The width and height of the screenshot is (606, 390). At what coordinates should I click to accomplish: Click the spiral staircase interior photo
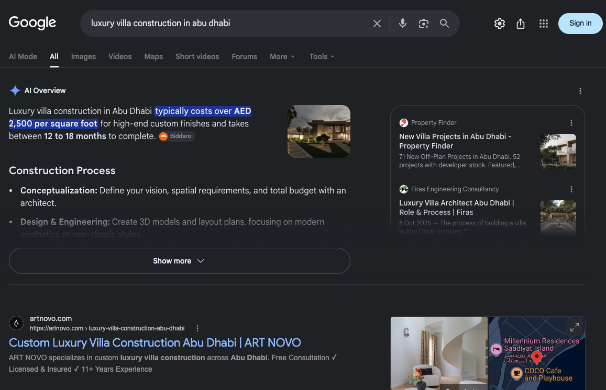point(439,353)
